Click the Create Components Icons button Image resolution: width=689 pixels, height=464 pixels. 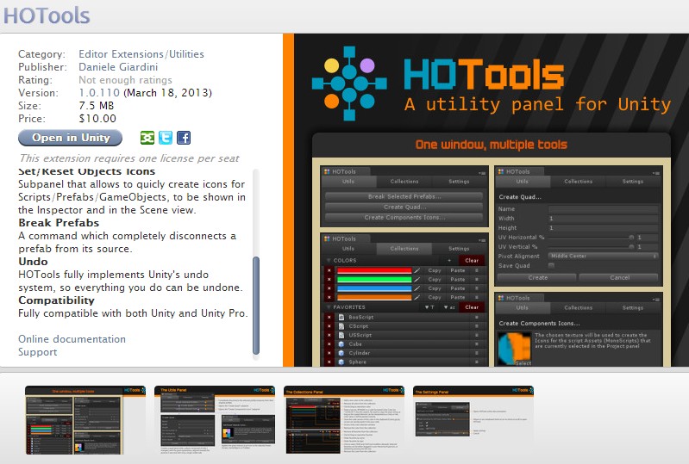point(404,217)
